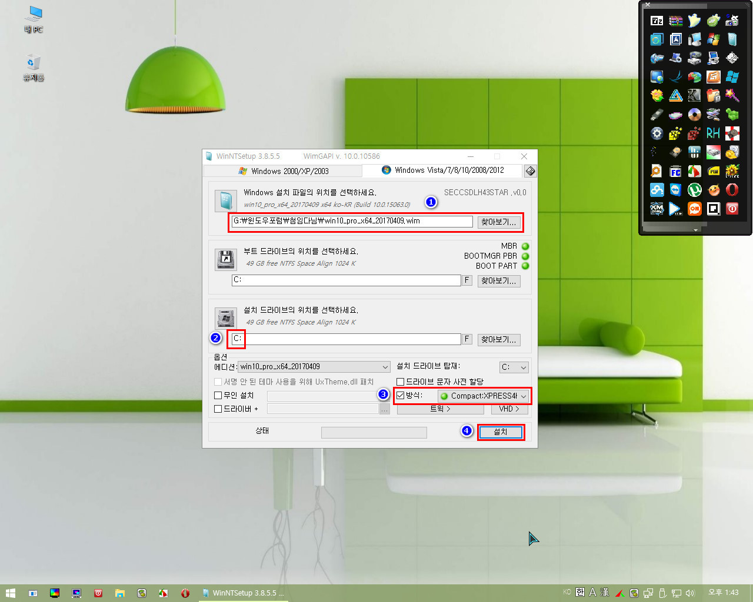The width and height of the screenshot is (753, 602).
Task: Open TeamViewer from the launcher
Action: coord(676,190)
